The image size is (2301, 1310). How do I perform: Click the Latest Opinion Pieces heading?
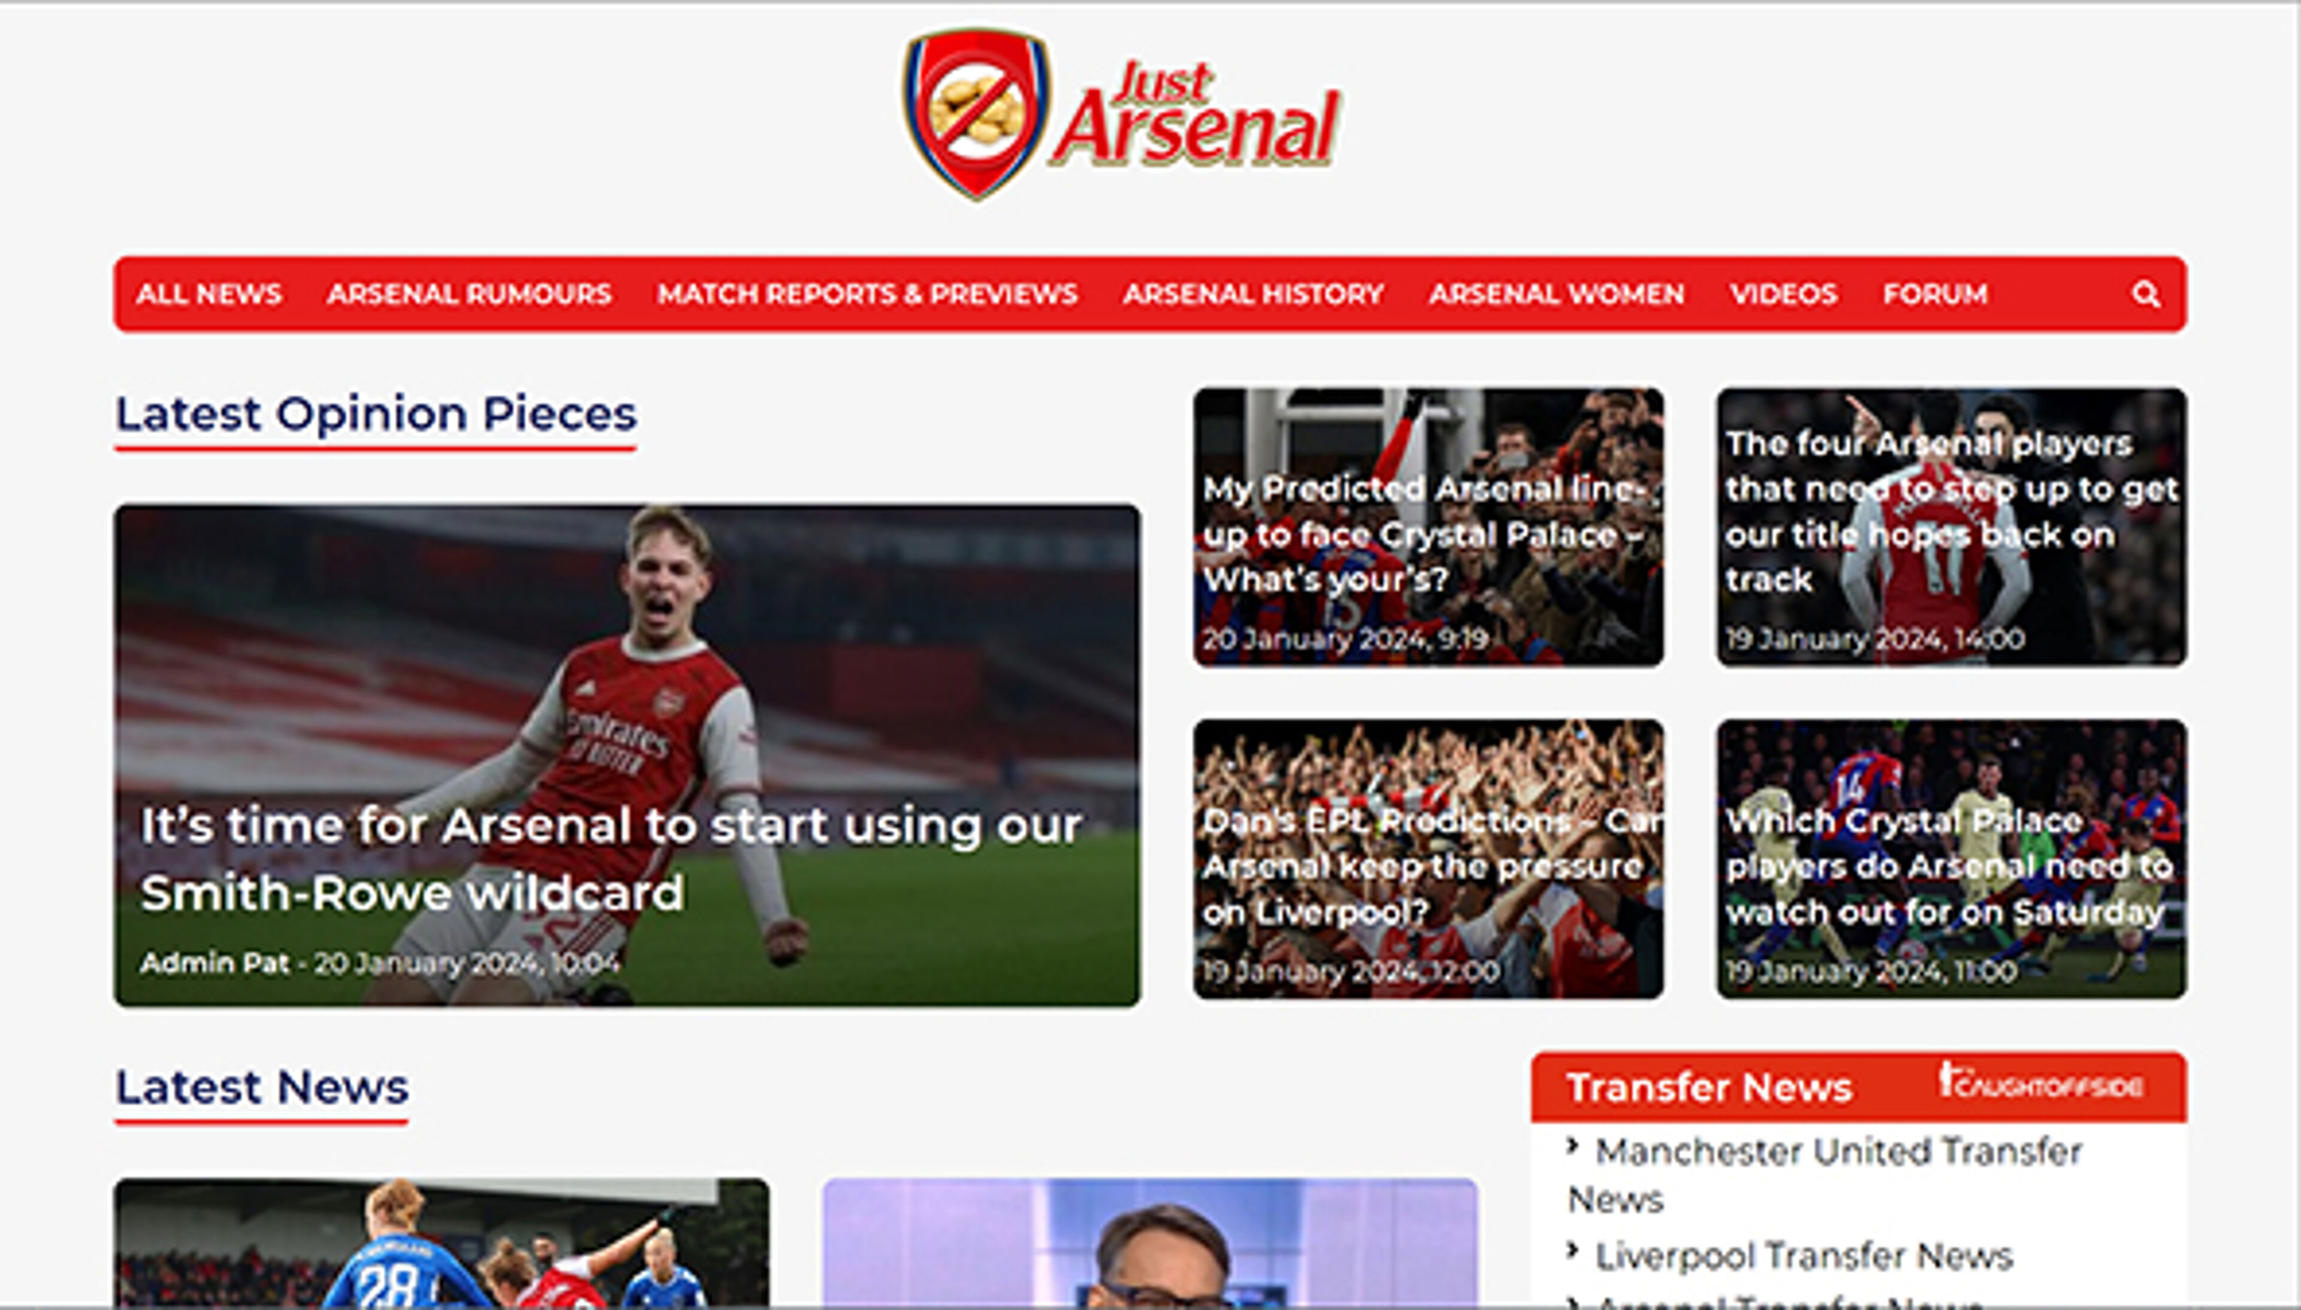(376, 415)
